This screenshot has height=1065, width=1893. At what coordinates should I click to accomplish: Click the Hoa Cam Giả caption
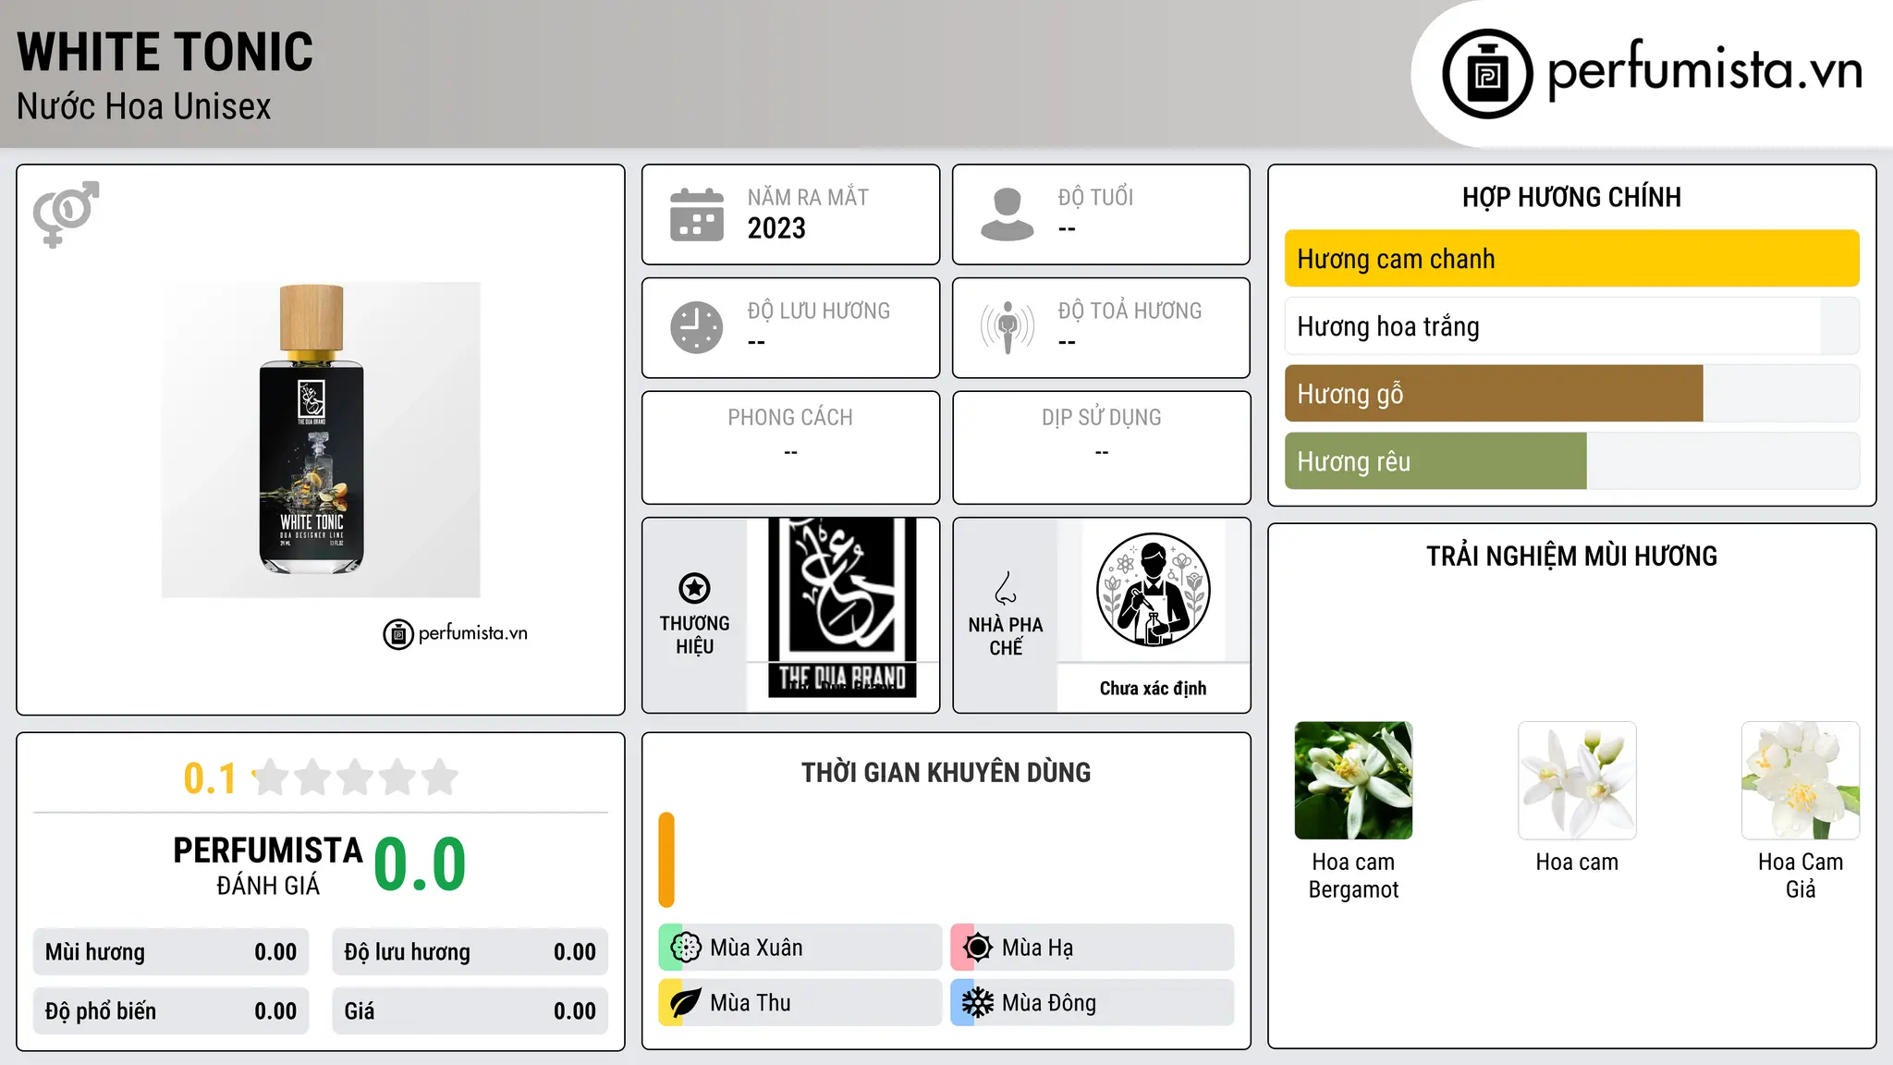click(x=1801, y=875)
